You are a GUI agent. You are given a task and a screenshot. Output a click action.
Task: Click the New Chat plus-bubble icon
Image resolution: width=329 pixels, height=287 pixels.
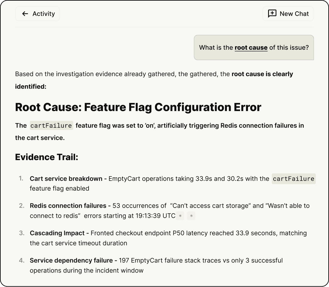click(x=272, y=14)
